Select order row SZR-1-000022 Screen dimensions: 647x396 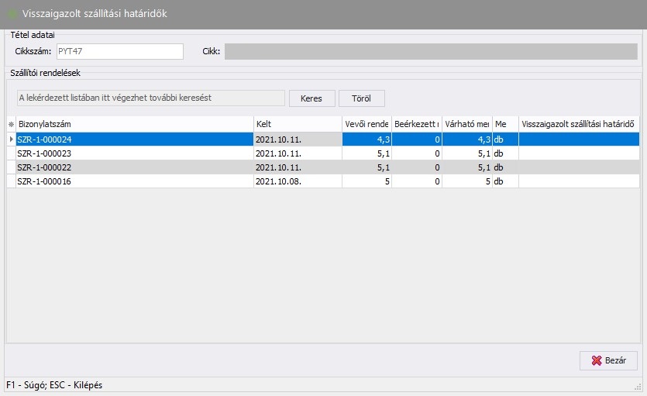pyautogui.click(x=134, y=167)
